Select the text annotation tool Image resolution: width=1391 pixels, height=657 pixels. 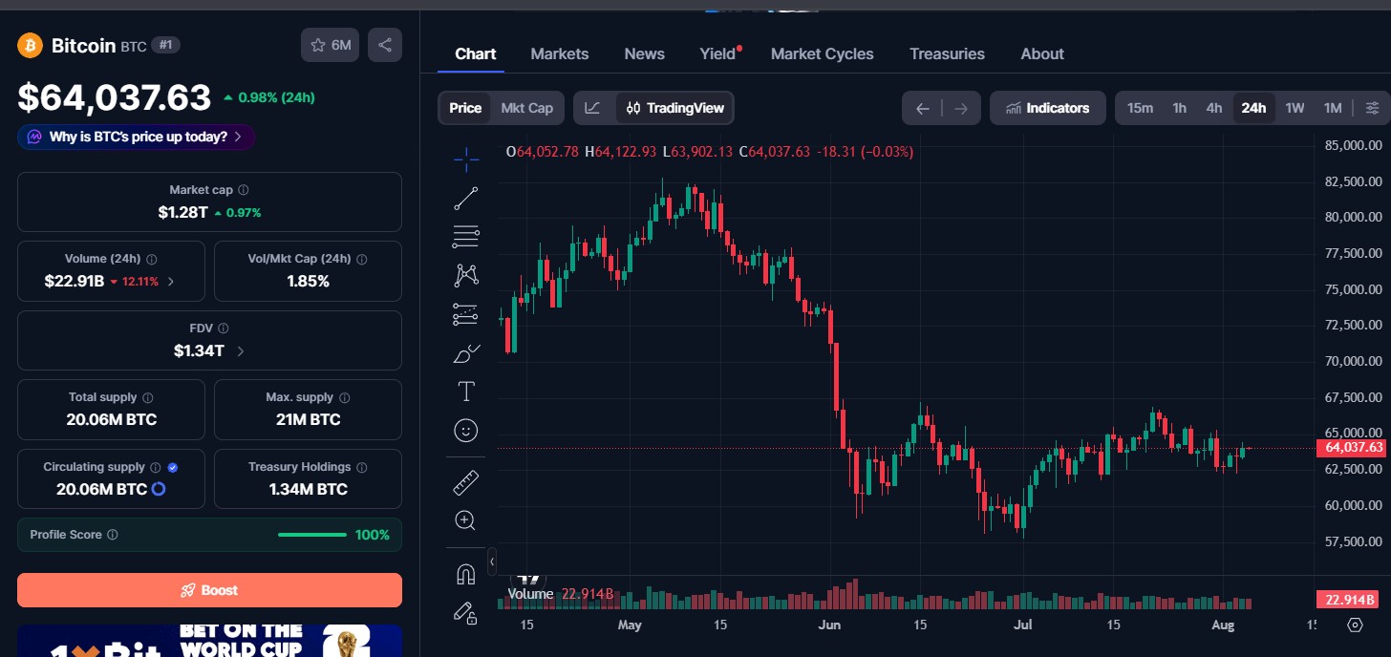click(x=465, y=392)
